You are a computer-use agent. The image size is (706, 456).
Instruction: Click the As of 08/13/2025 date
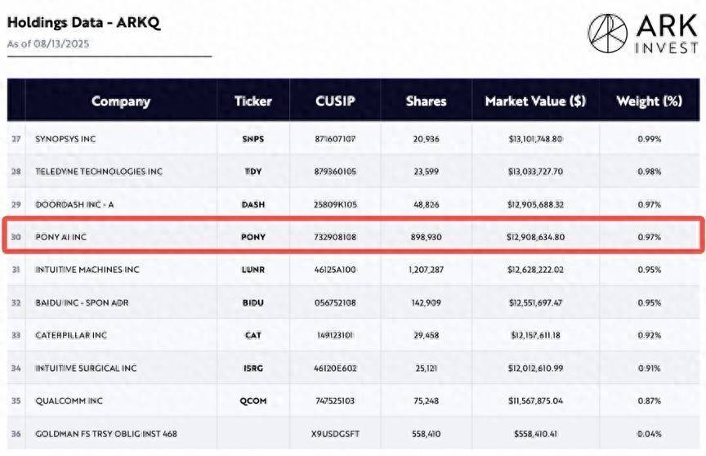coord(48,44)
